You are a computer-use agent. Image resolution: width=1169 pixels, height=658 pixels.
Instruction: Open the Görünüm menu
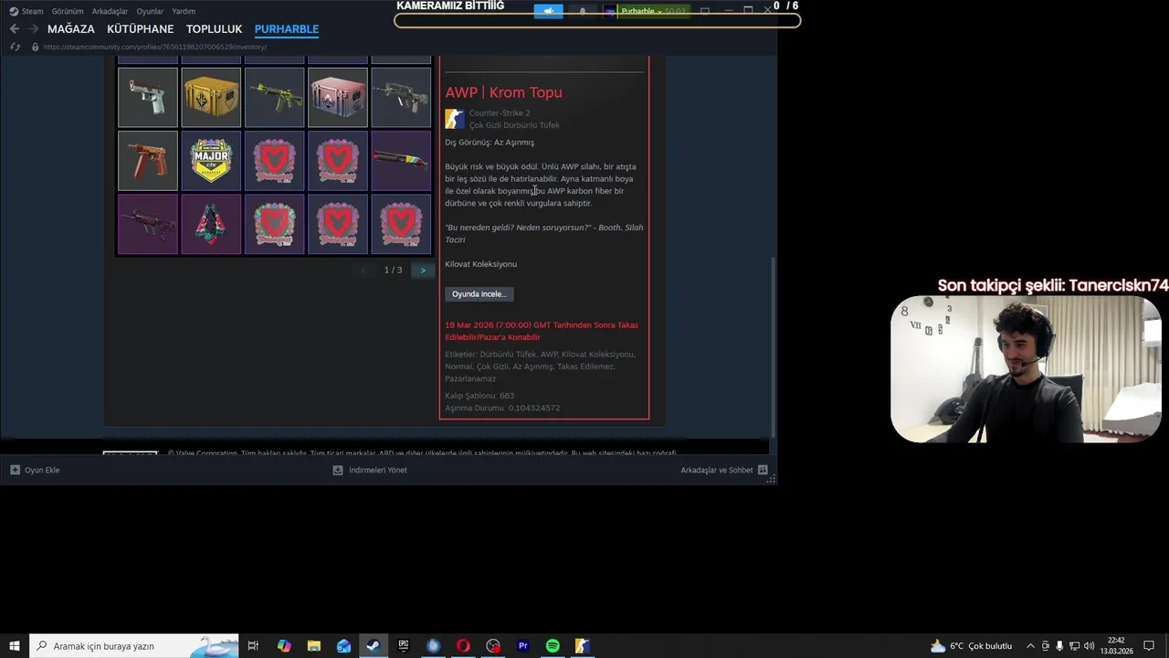(68, 11)
